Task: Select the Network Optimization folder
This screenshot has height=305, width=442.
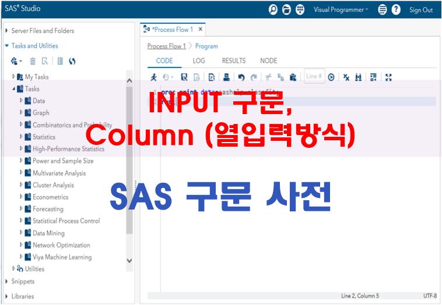Action: point(61,245)
